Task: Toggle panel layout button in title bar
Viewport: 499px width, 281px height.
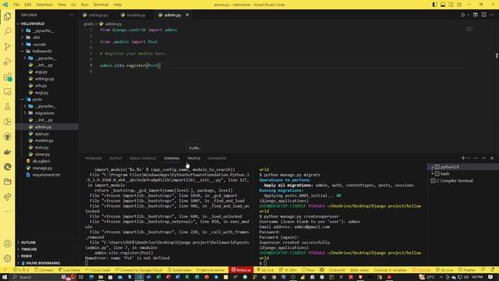Action: click(443, 5)
